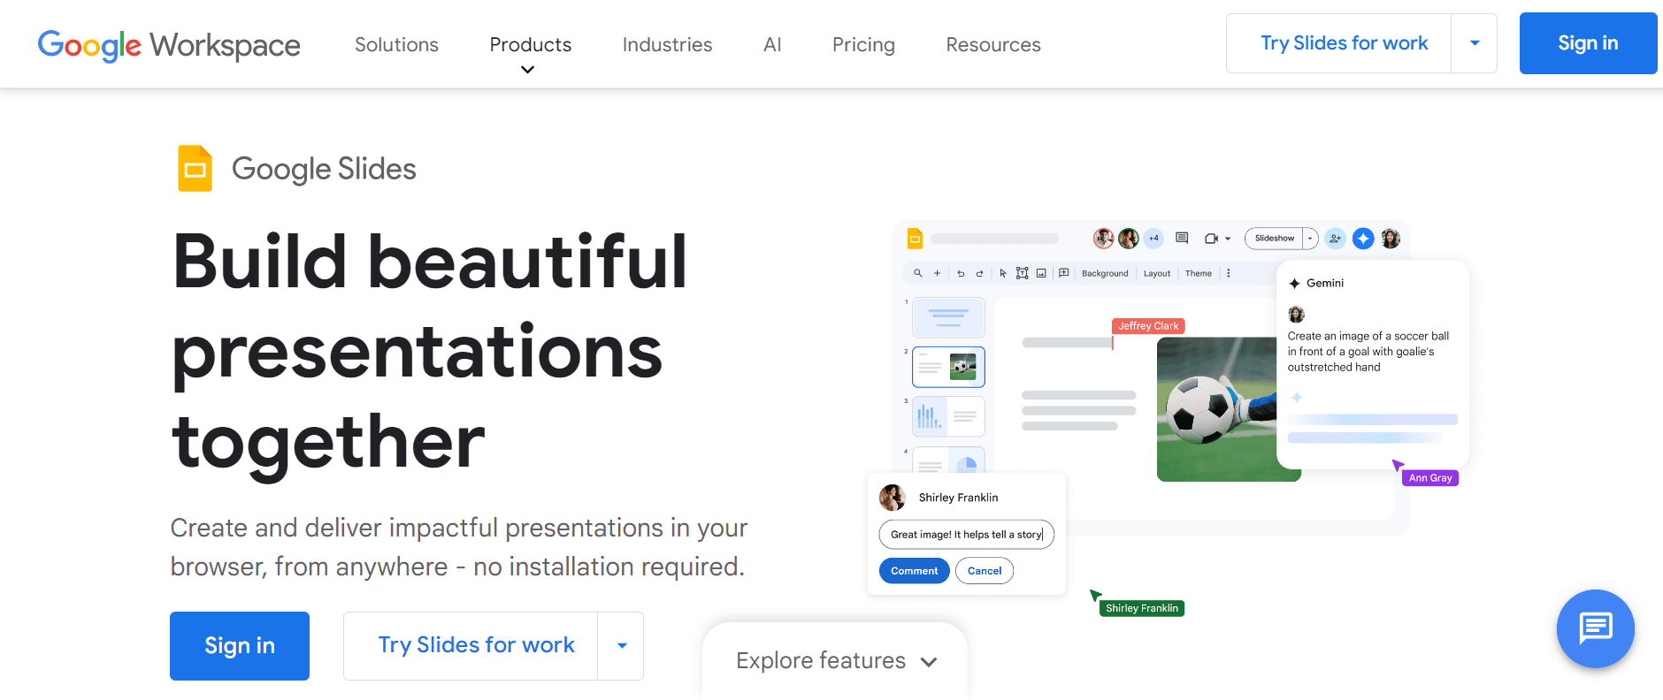Select the text box tool in mockup toolbar

coord(1023,273)
